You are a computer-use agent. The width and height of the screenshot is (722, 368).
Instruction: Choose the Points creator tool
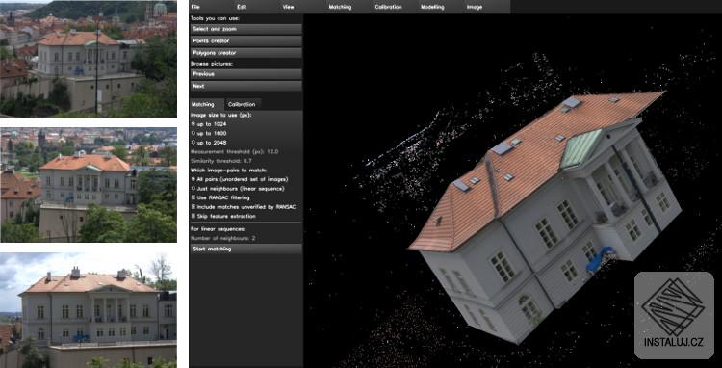(x=245, y=41)
